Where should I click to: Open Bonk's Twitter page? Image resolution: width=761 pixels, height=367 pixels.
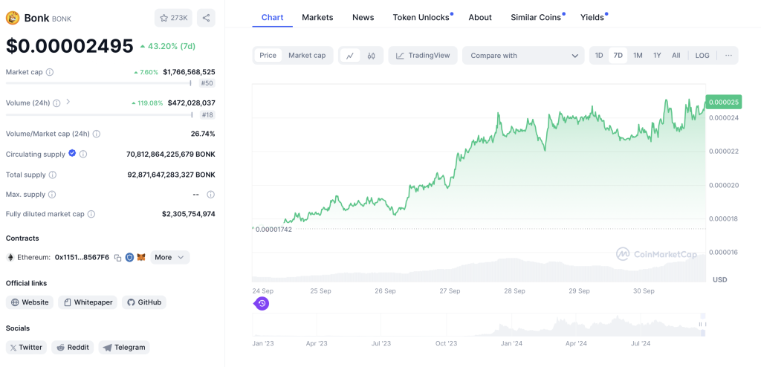tap(26, 347)
